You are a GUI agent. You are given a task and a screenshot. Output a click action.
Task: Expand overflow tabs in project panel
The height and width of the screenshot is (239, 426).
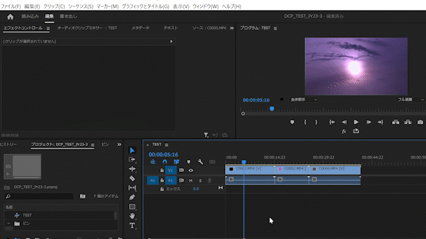[119, 145]
